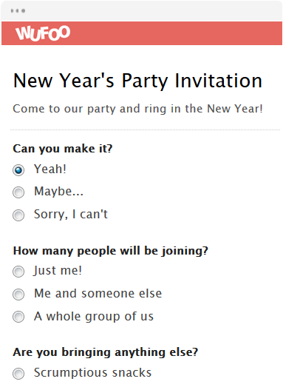Select the Yeah! radio button

tap(18, 170)
